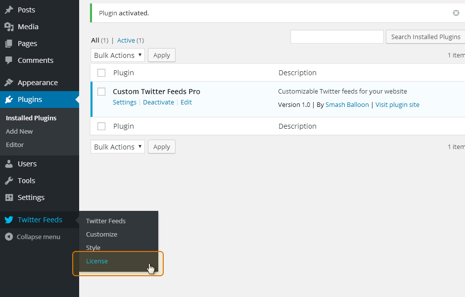Click the Comments speech bubble icon
465x297 pixels.
[9, 60]
